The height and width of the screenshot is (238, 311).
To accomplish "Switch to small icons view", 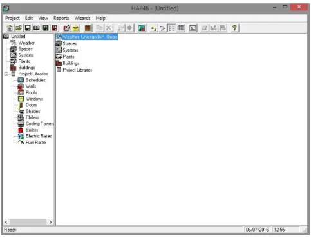I will point(163,28).
